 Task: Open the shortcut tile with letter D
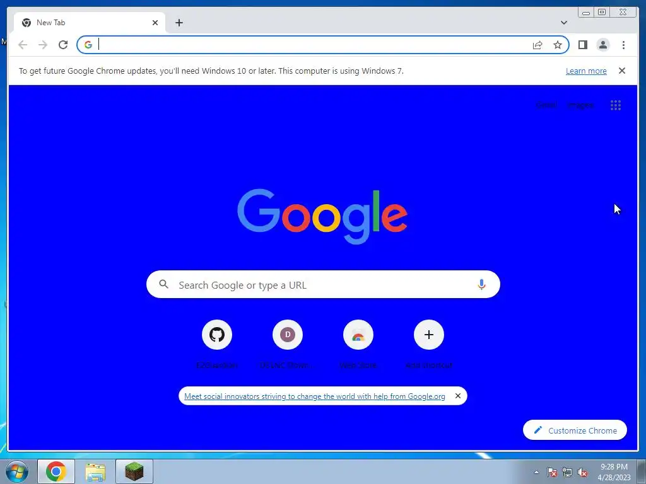pos(288,335)
